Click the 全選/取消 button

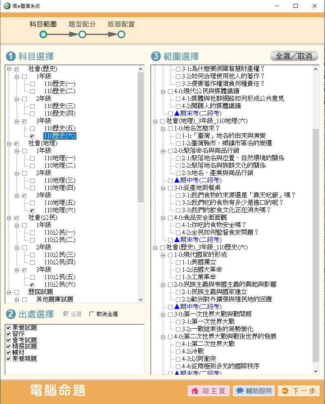coord(294,56)
